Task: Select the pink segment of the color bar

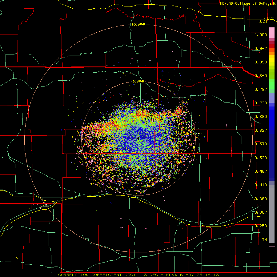Action: 272,33
